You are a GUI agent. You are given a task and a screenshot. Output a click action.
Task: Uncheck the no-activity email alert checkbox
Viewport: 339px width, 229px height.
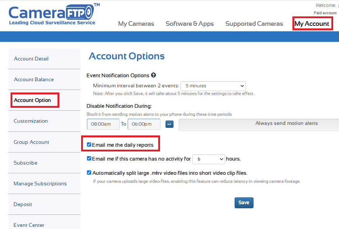point(89,159)
